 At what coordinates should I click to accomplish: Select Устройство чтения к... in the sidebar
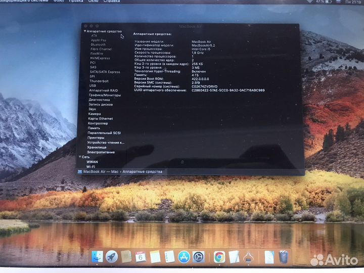pyautogui.click(x=106, y=143)
